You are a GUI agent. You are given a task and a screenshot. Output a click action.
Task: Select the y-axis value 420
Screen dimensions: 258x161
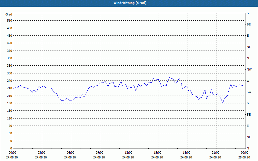coord(10,43)
